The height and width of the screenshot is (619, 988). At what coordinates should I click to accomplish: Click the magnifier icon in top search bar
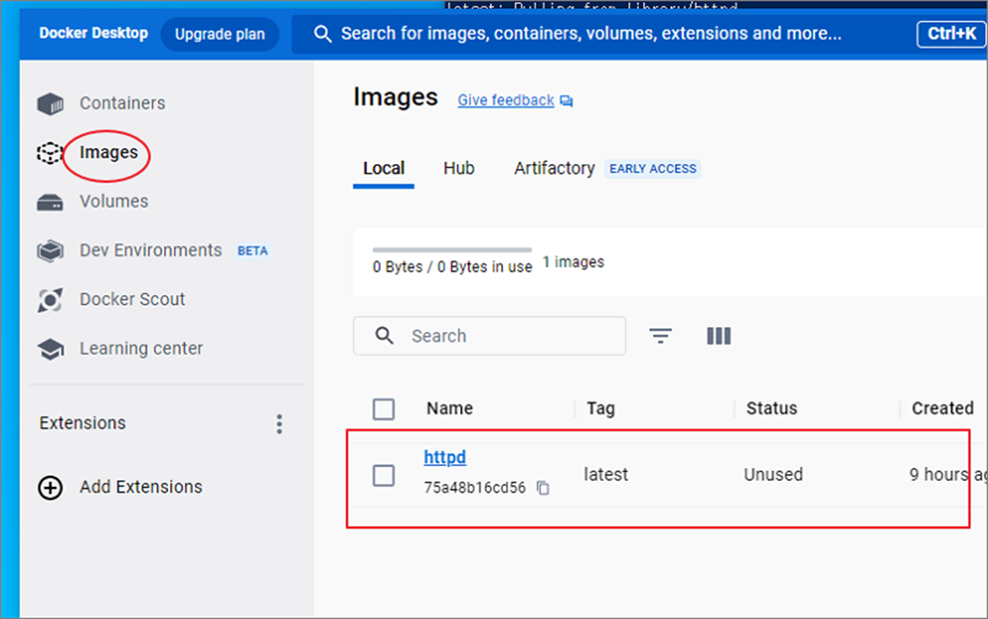pyautogui.click(x=323, y=34)
